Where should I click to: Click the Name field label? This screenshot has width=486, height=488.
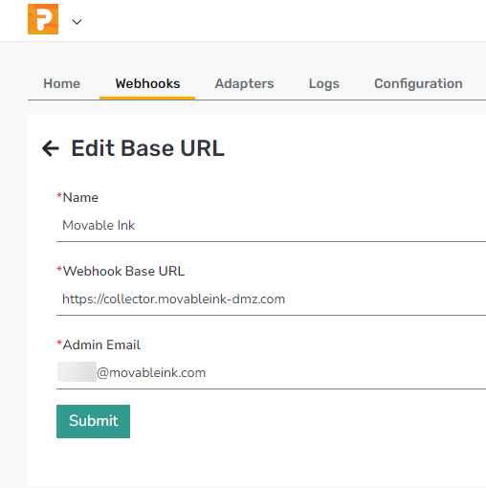pyautogui.click(x=77, y=197)
